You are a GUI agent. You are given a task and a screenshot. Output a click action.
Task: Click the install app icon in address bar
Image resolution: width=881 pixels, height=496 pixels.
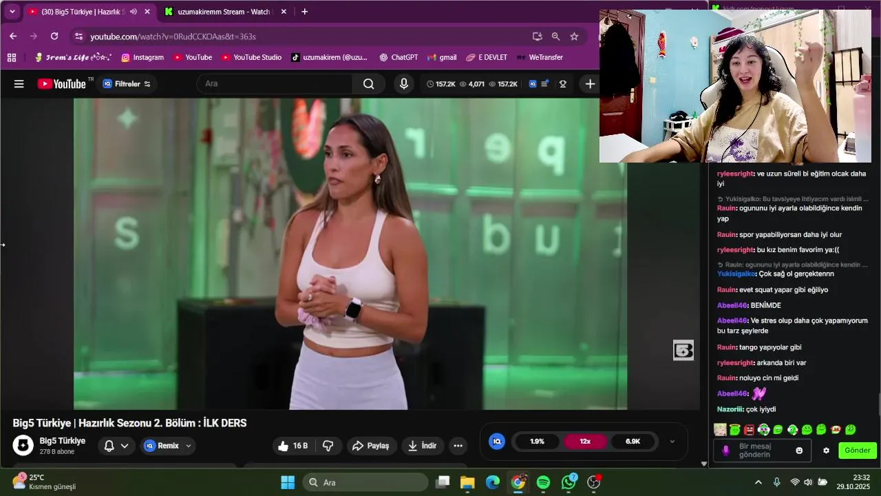pyautogui.click(x=537, y=37)
